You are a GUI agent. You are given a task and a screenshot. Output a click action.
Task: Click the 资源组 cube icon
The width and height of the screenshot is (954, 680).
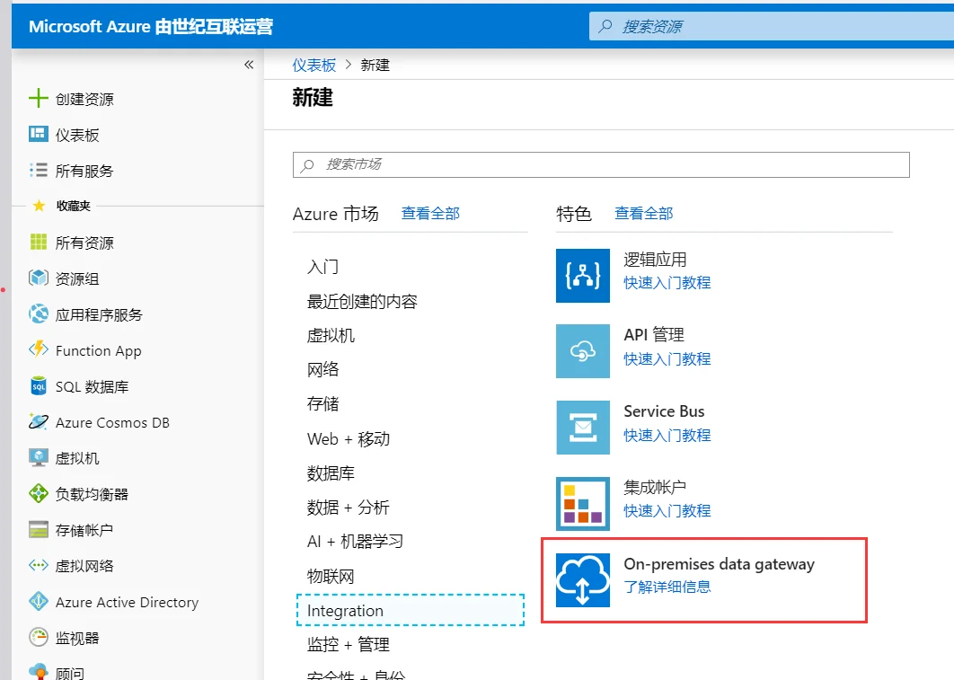pos(39,278)
